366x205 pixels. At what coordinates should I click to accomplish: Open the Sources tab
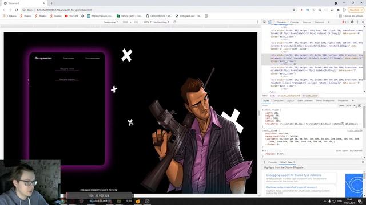tap(307, 22)
